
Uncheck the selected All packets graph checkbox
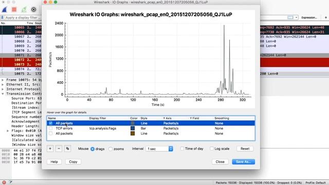pyautogui.click(x=50, y=123)
